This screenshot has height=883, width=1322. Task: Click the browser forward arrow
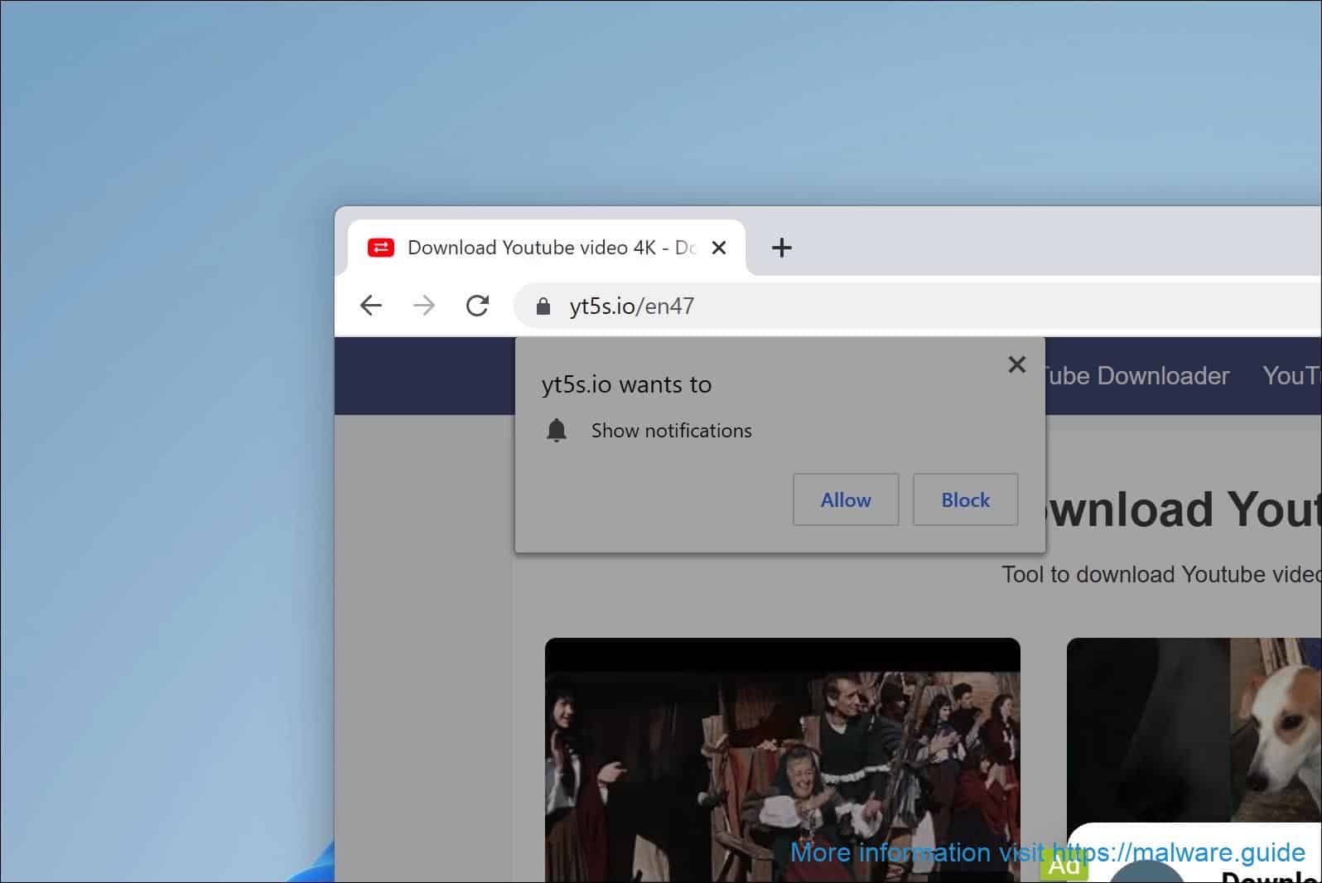(424, 306)
